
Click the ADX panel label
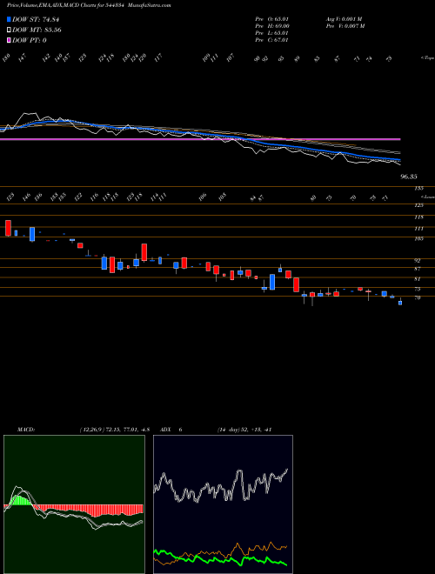click(x=166, y=430)
